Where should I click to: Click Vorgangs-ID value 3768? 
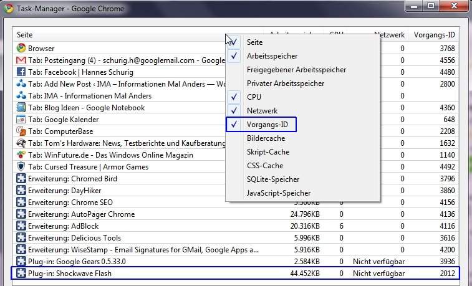pyautogui.click(x=447, y=48)
